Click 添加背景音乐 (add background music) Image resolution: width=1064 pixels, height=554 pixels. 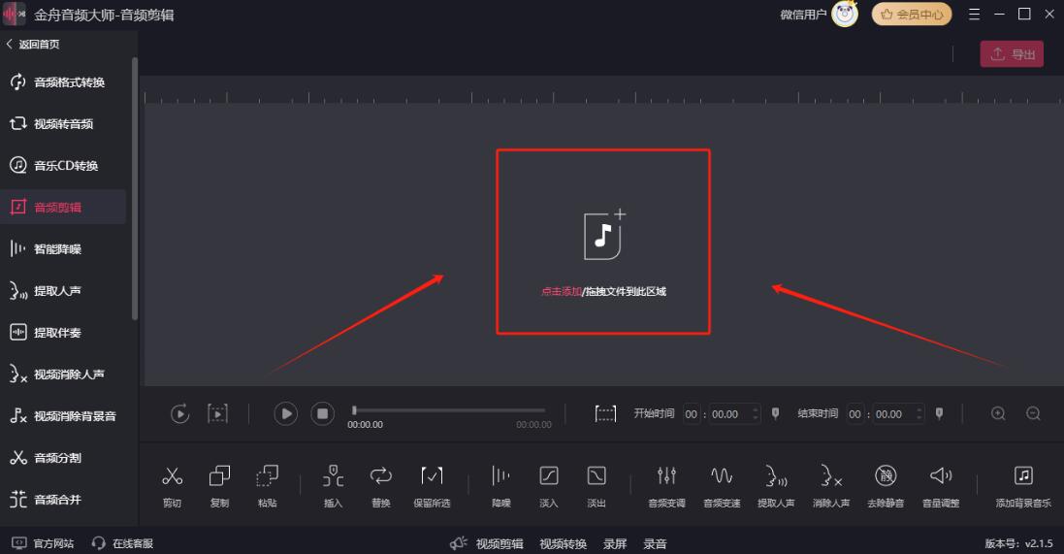[x=1023, y=485]
